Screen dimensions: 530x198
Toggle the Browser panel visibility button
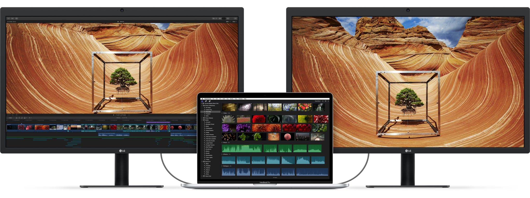coord(220,18)
